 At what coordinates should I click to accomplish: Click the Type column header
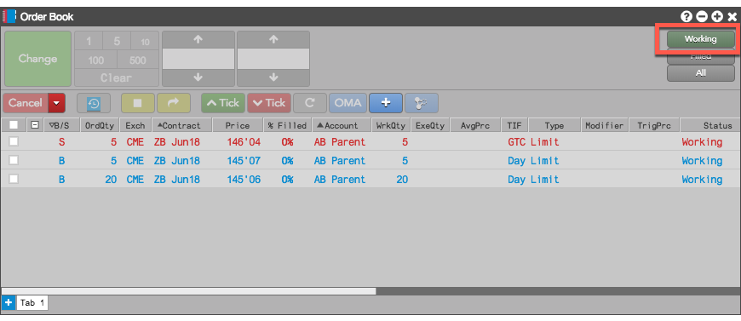pos(554,125)
